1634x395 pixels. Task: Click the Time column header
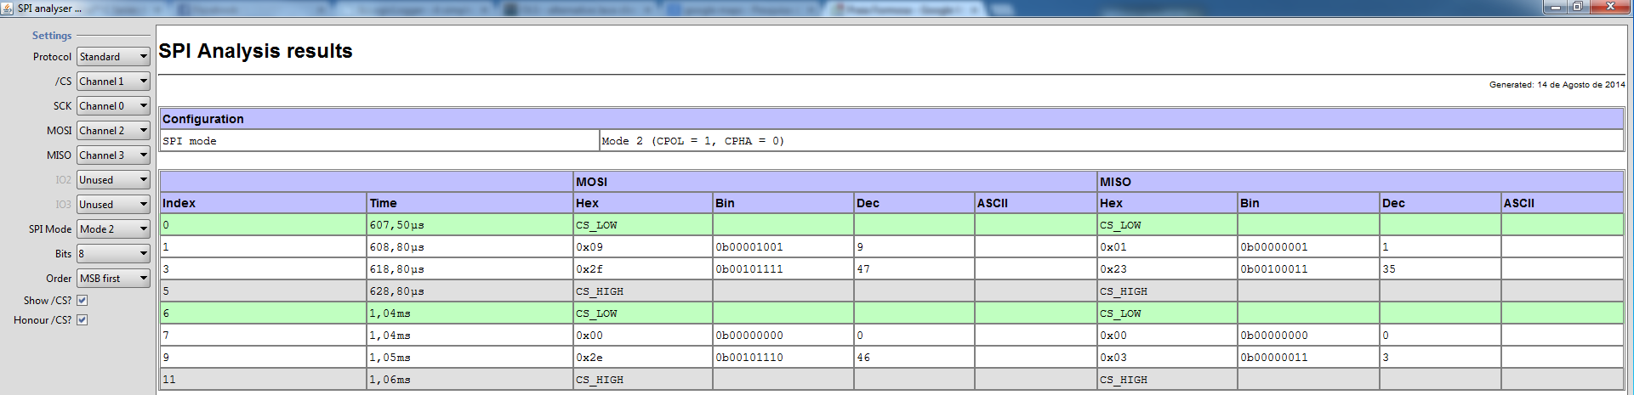[470, 203]
